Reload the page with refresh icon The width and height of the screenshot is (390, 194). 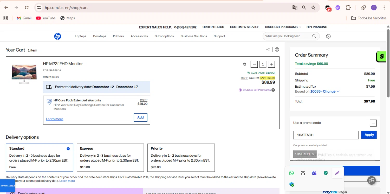27,8
